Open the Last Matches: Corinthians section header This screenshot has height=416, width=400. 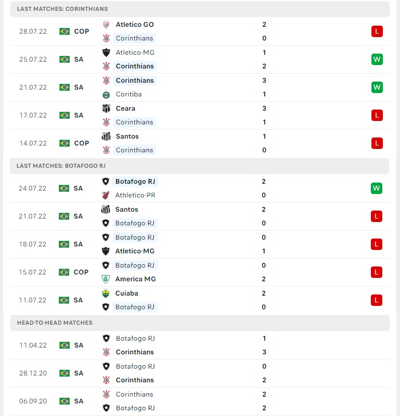click(200, 9)
